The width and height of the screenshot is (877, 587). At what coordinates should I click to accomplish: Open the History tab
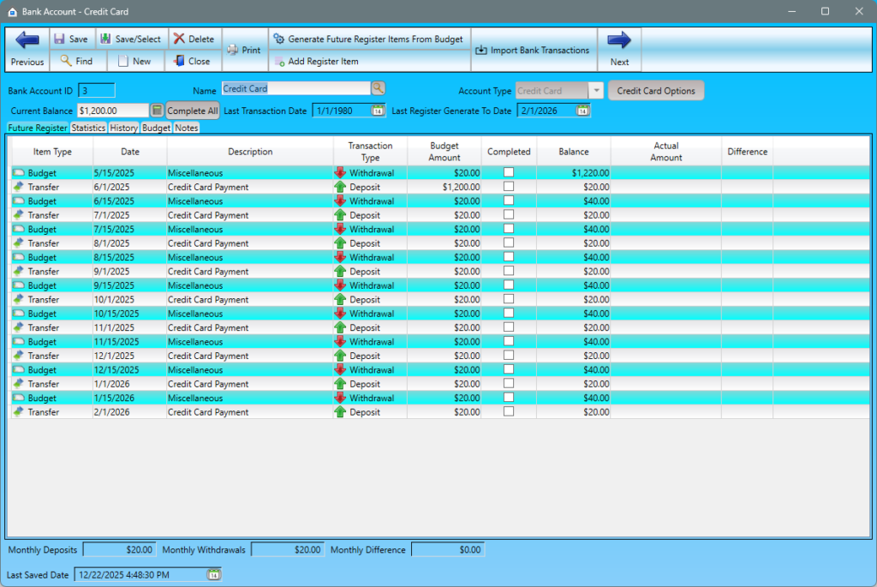click(123, 128)
